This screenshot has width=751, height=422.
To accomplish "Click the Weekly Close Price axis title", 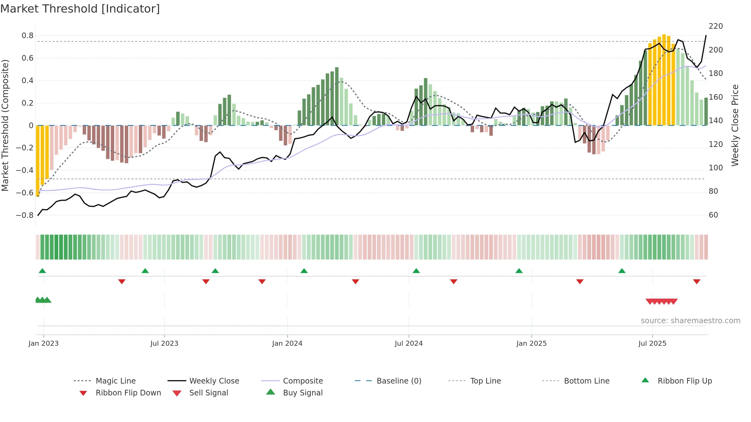I will click(x=735, y=125).
